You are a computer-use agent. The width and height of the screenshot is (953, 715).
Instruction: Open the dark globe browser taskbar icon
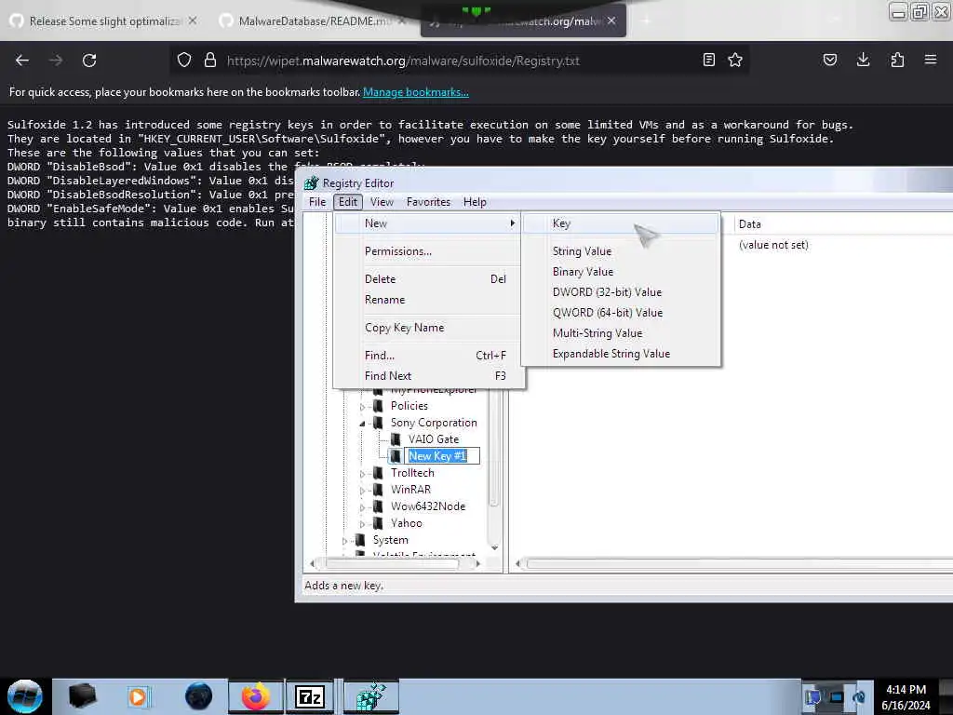(x=199, y=696)
